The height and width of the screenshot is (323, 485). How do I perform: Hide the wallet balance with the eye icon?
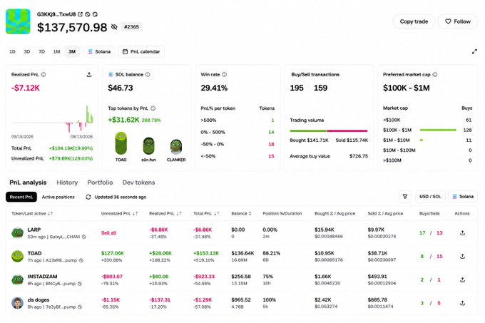114,27
